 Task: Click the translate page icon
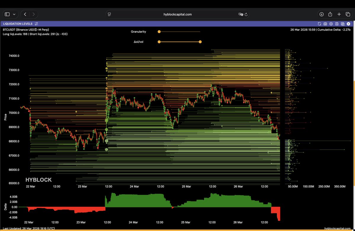point(241,14)
